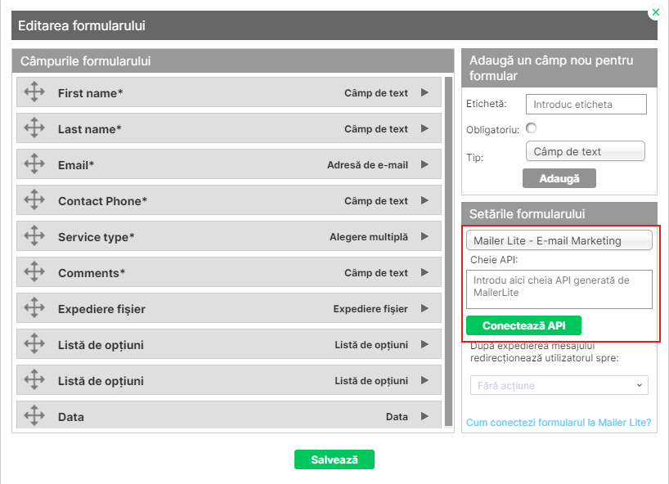Viewport: 669px width, 484px height.
Task: Open the Mailer Lite integration dropdown
Action: coord(559,240)
